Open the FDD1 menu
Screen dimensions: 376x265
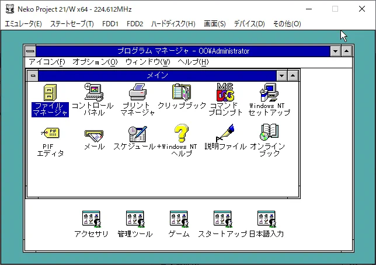110,24
